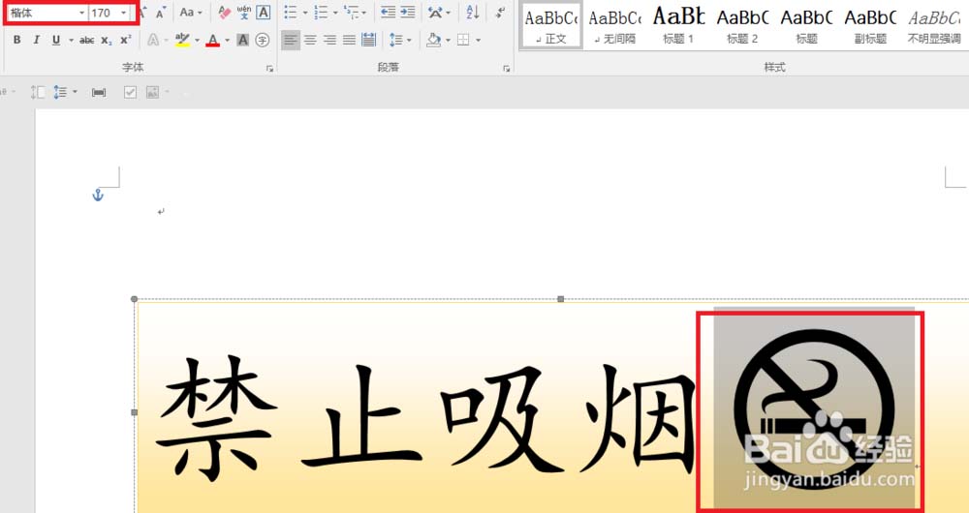969x513 pixels.
Task: Click left-middle handle of text box
Action: pyautogui.click(x=134, y=411)
